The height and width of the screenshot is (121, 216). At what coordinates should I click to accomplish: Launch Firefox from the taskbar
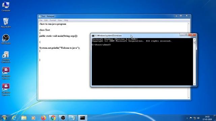coord(44,118)
